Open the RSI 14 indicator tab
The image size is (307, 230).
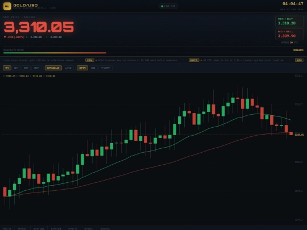[x=7, y=229]
